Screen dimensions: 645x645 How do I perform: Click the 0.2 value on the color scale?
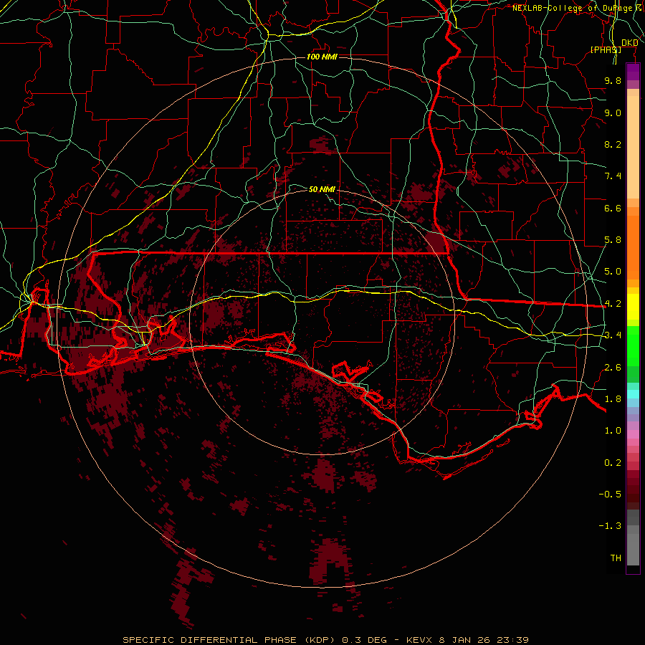[613, 463]
